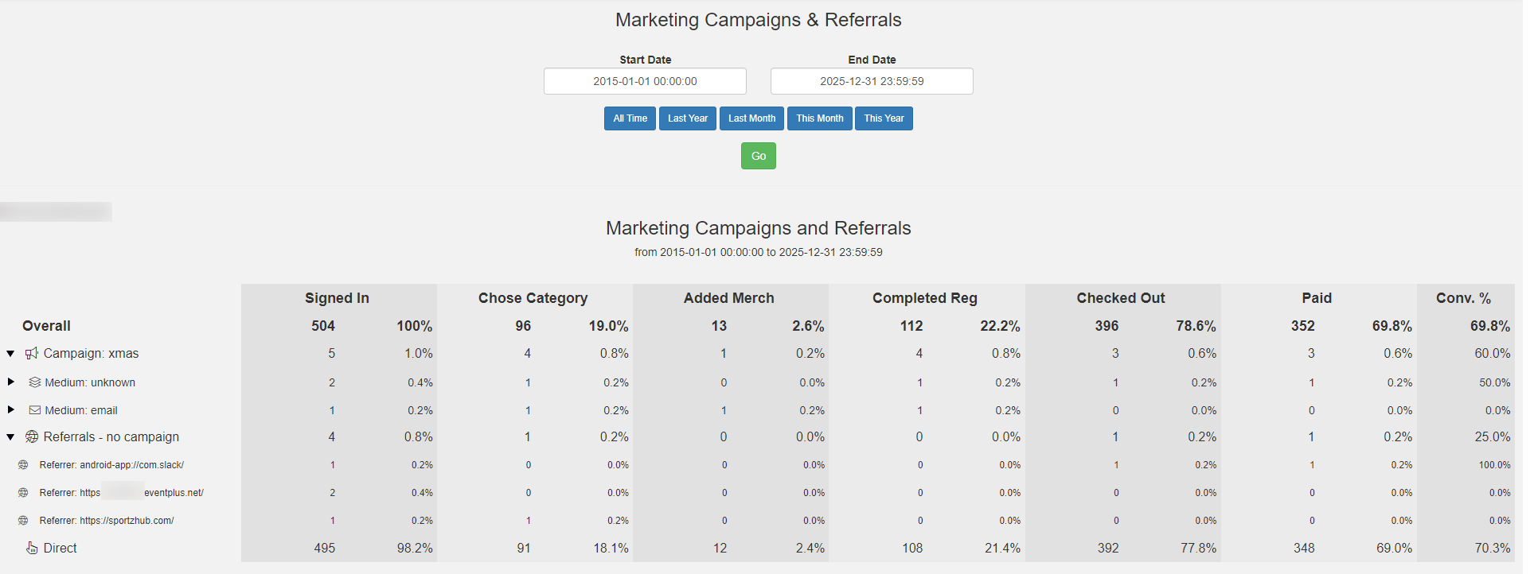
Task: Click the envelope icon for Medium: email
Action: [35, 410]
